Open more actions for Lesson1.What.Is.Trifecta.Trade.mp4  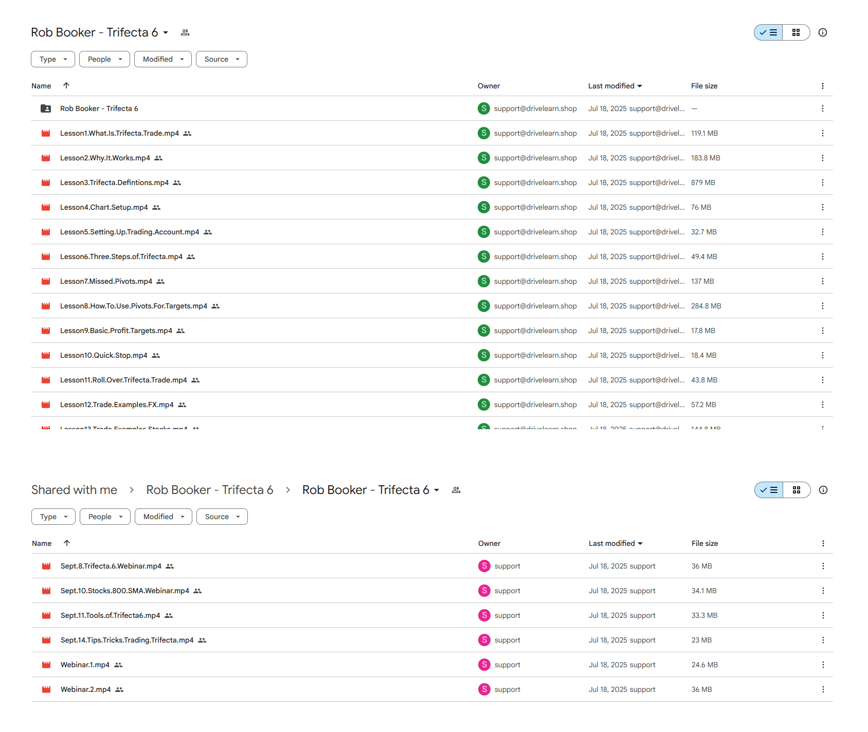pos(823,133)
